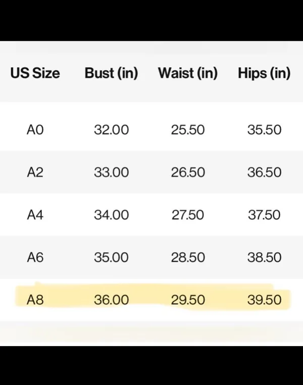The width and height of the screenshot is (303, 385).
Task: Select the highlighted A8 size label
Action: 35,300
